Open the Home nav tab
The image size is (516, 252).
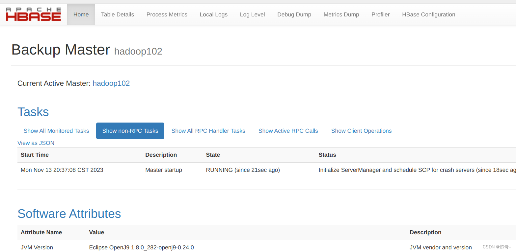[81, 14]
